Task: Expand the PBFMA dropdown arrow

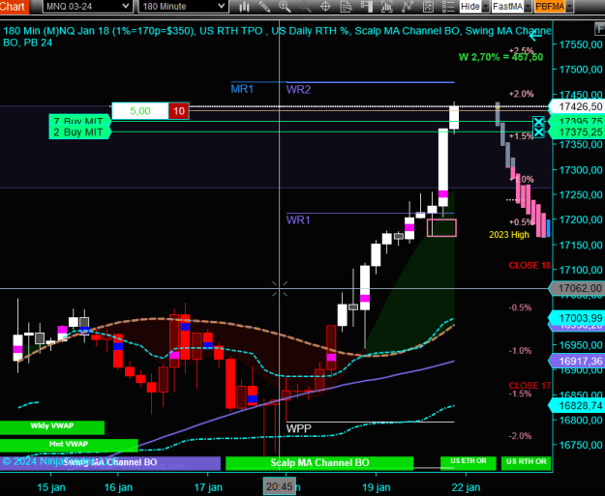Action: coord(569,7)
